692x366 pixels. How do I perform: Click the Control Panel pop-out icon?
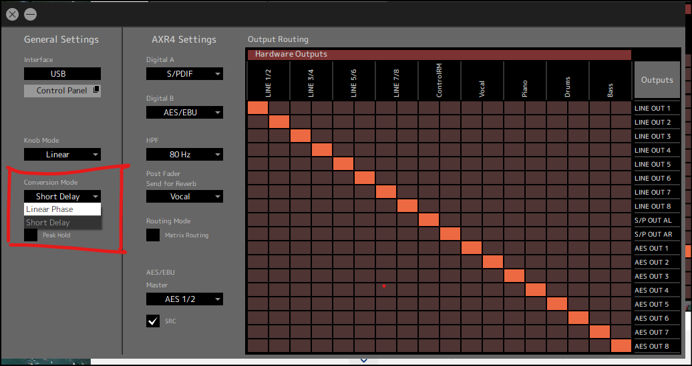click(x=95, y=91)
